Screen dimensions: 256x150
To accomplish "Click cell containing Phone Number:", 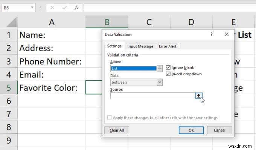I will [x=52, y=61].
